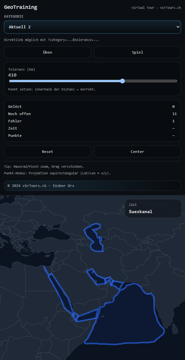Image resolution: width=185 pixels, height=360 pixels.
Task: Click the Reset button
Action: (x=48, y=152)
